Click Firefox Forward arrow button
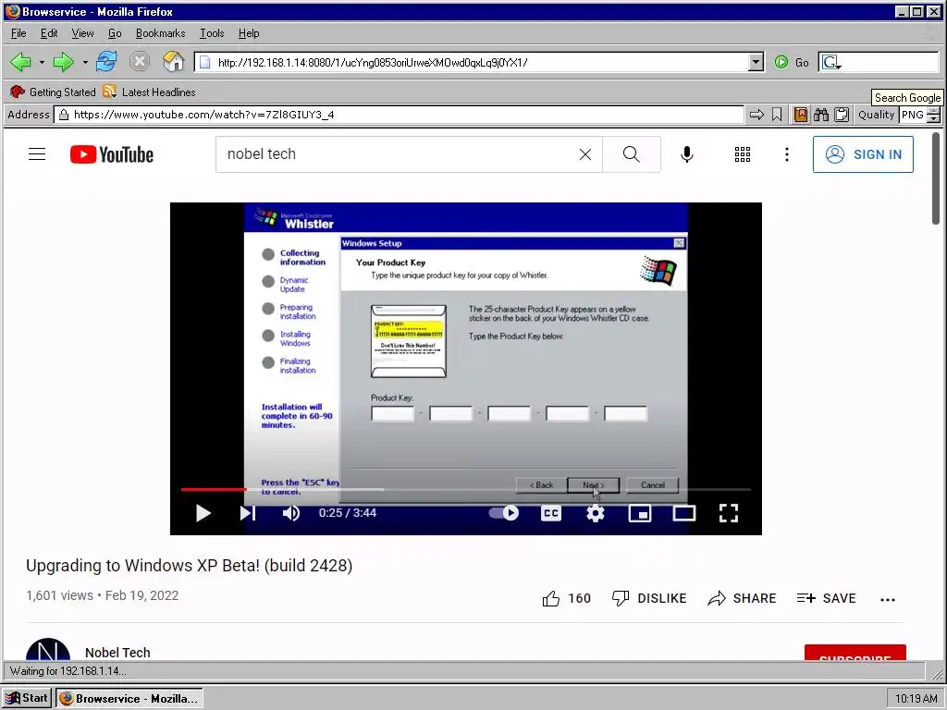Screen dimensions: 947x710 63,62
